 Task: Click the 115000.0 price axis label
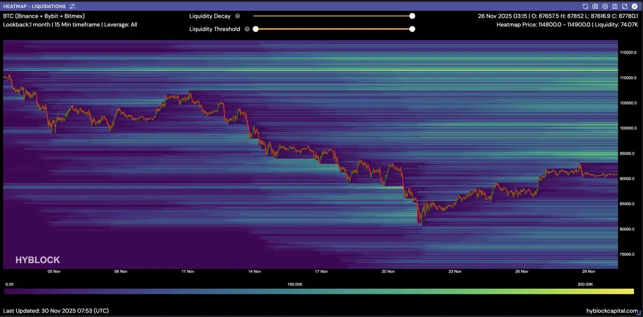click(628, 52)
